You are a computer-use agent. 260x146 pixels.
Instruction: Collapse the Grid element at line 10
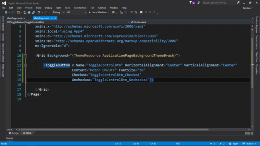25,56
